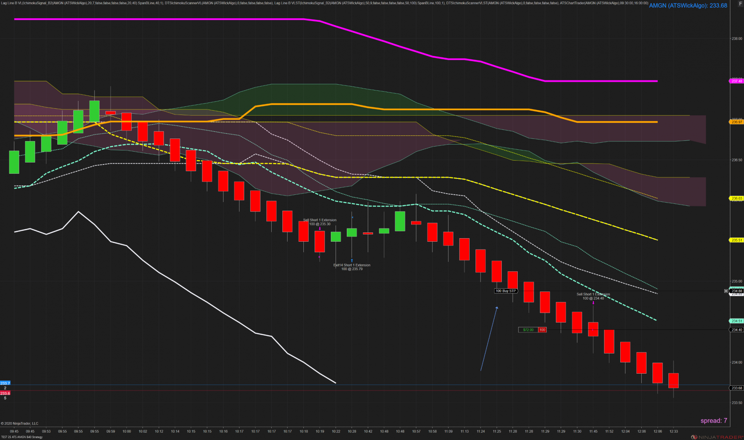
Task: Cancel the Buy STP order with X
Action: tap(726, 291)
